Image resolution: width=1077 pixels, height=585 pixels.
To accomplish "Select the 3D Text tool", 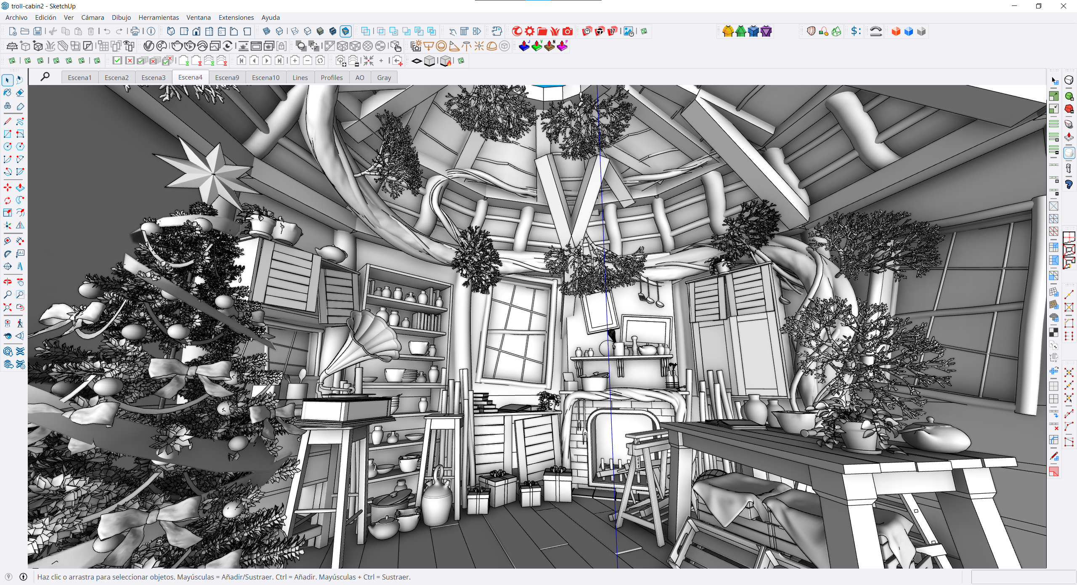I will coord(20,266).
